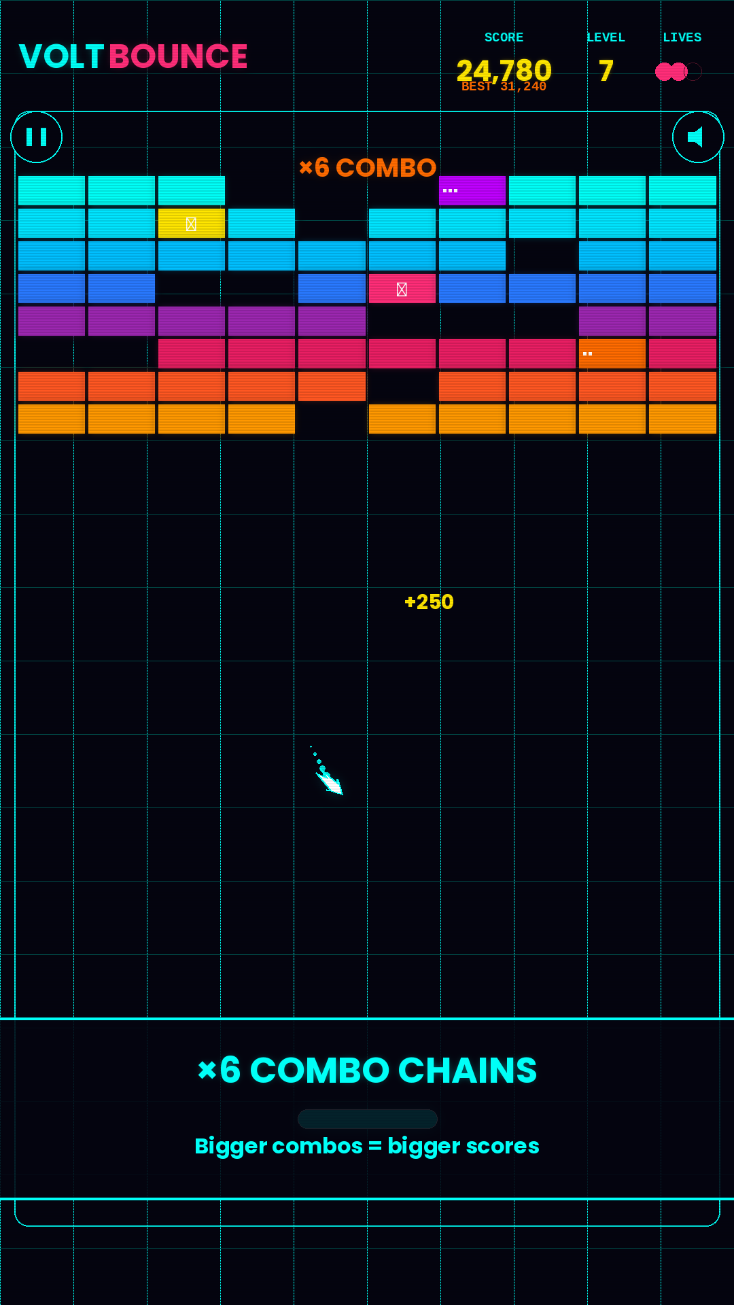The width and height of the screenshot is (734, 1305).
Task: Click the floating +250 points popup
Action: click(429, 602)
